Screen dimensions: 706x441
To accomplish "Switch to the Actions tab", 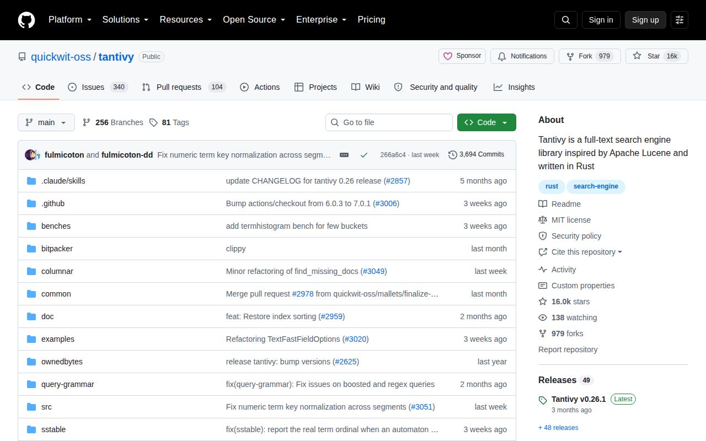I will (260, 87).
